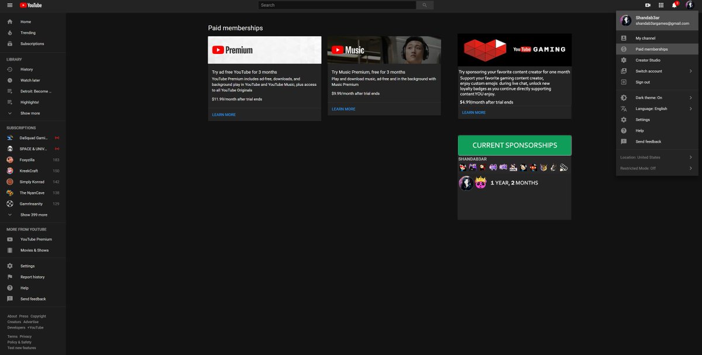Open Location: United States submenu
The image size is (702, 355).
click(x=657, y=157)
